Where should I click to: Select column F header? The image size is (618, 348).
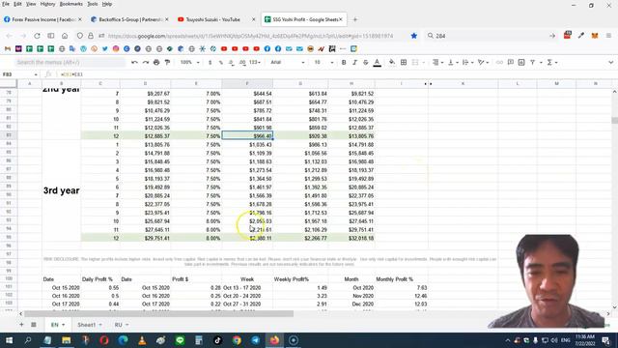tap(247, 84)
